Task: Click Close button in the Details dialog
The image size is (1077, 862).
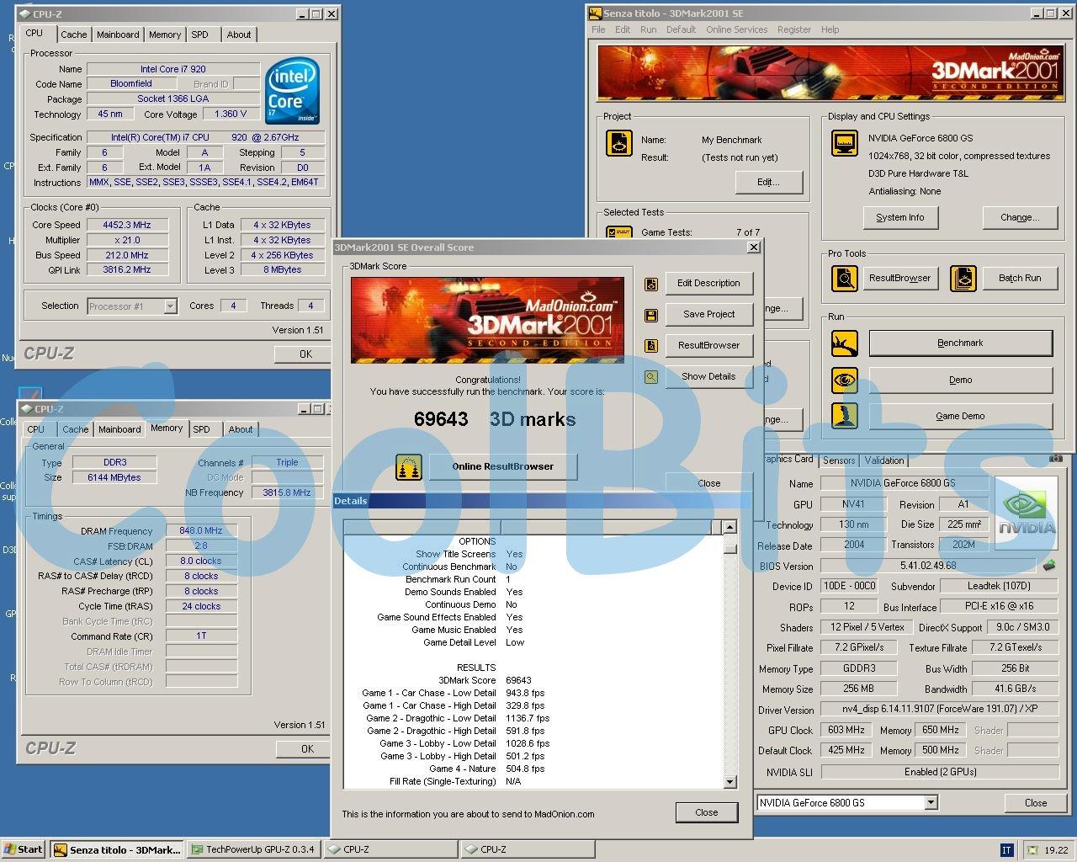Action: (x=707, y=812)
